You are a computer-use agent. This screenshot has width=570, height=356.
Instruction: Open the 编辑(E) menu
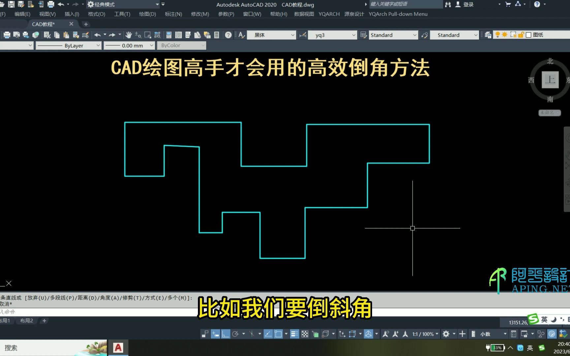[22, 14]
